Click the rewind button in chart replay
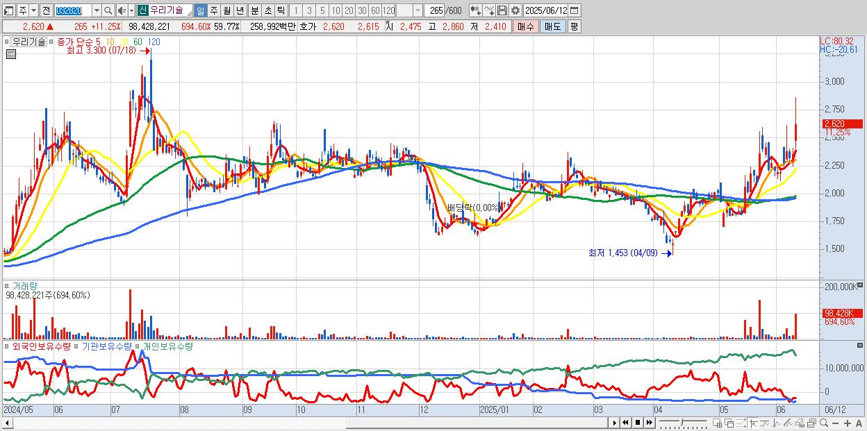867x431 pixels. point(625,423)
